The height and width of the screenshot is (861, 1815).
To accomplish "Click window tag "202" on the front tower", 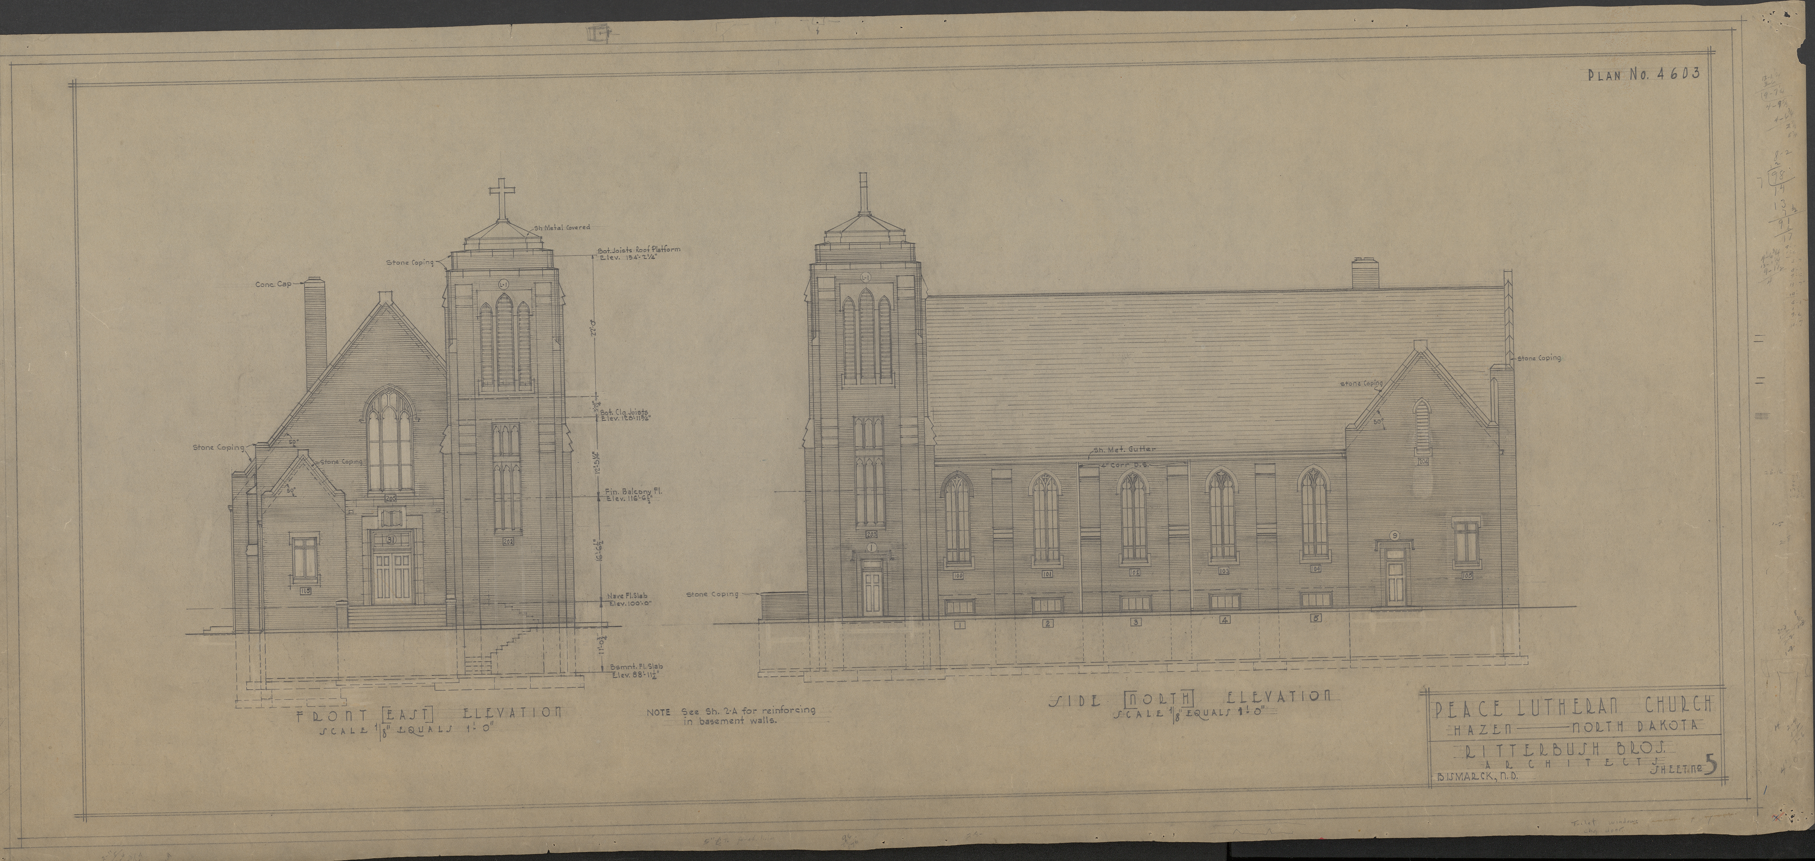I will click(x=509, y=542).
